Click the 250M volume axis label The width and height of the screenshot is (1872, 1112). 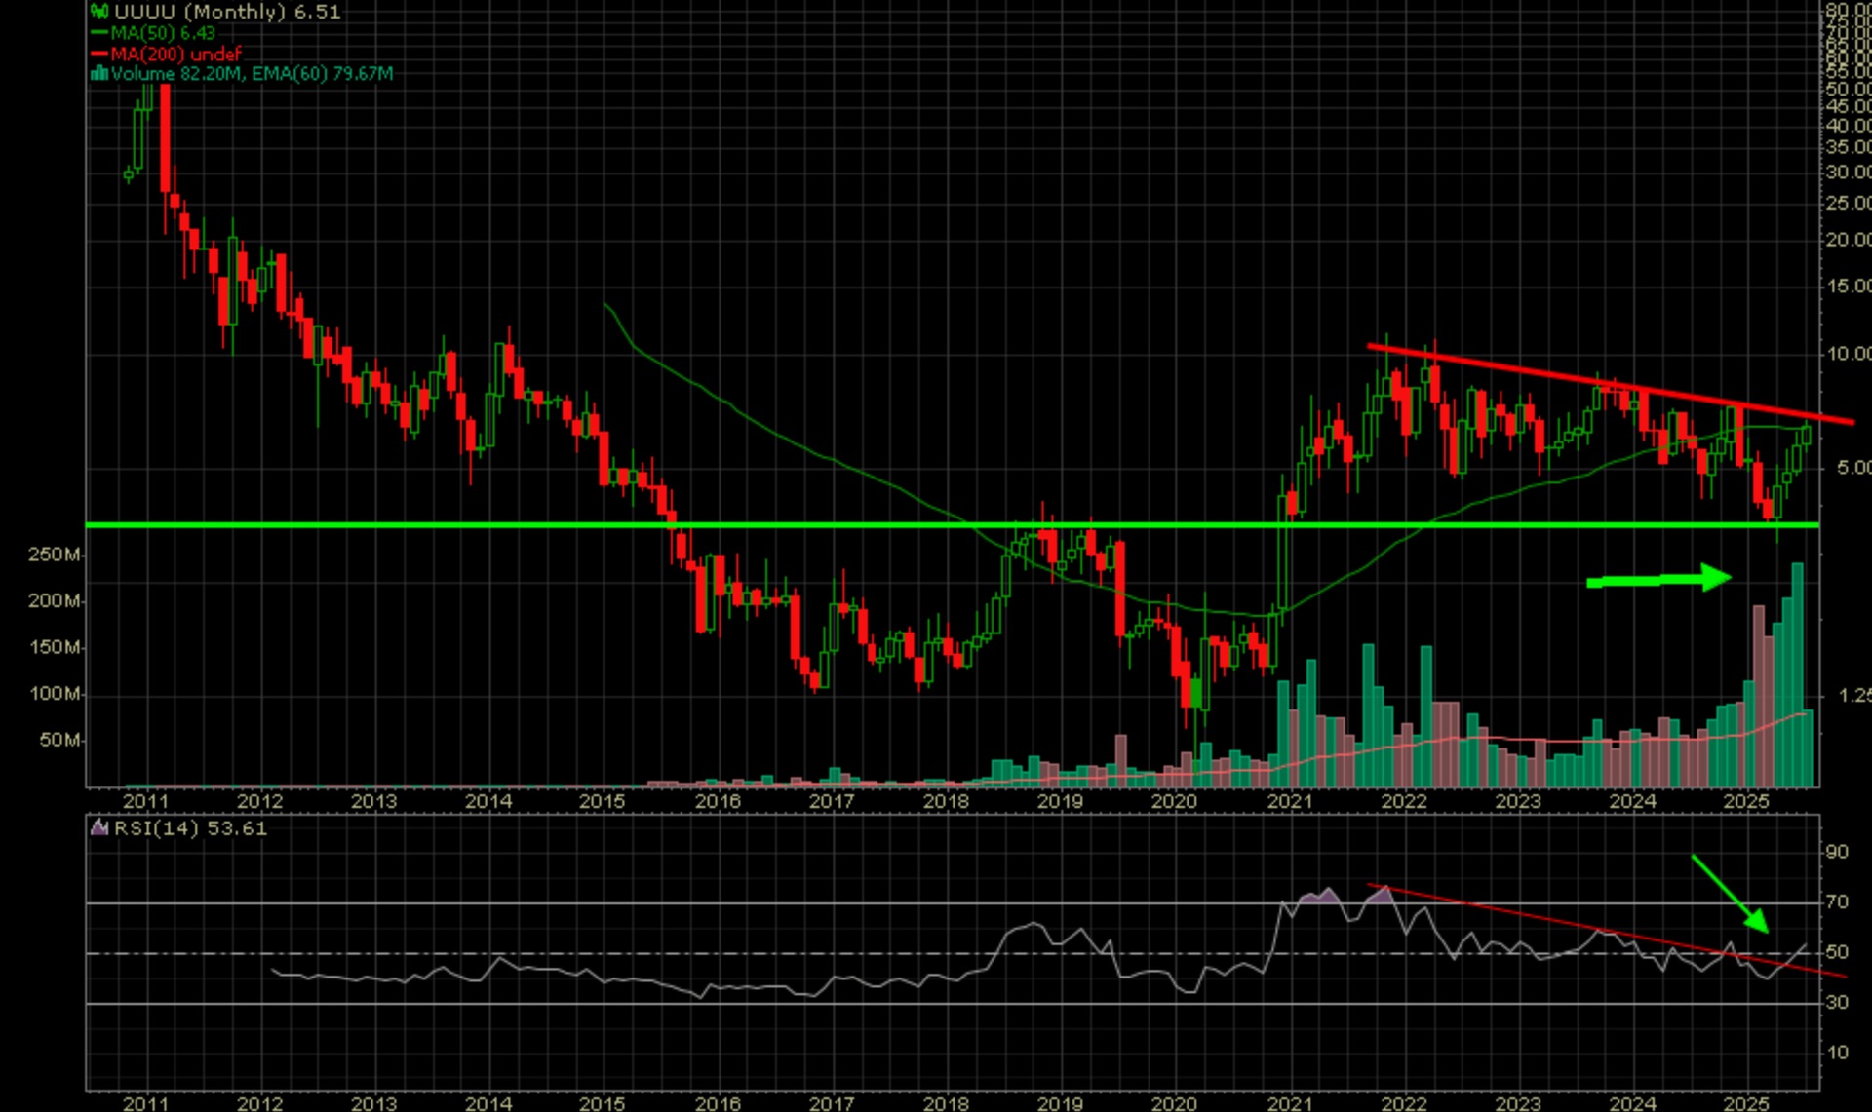(54, 555)
